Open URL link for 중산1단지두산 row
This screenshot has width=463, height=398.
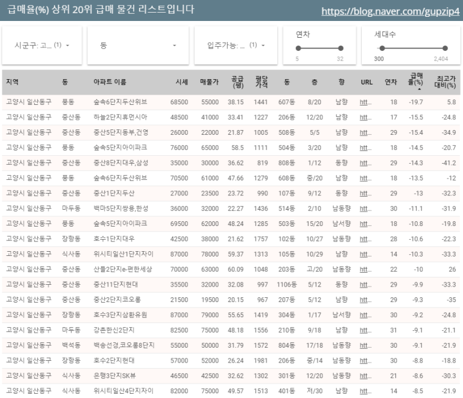coord(365,194)
